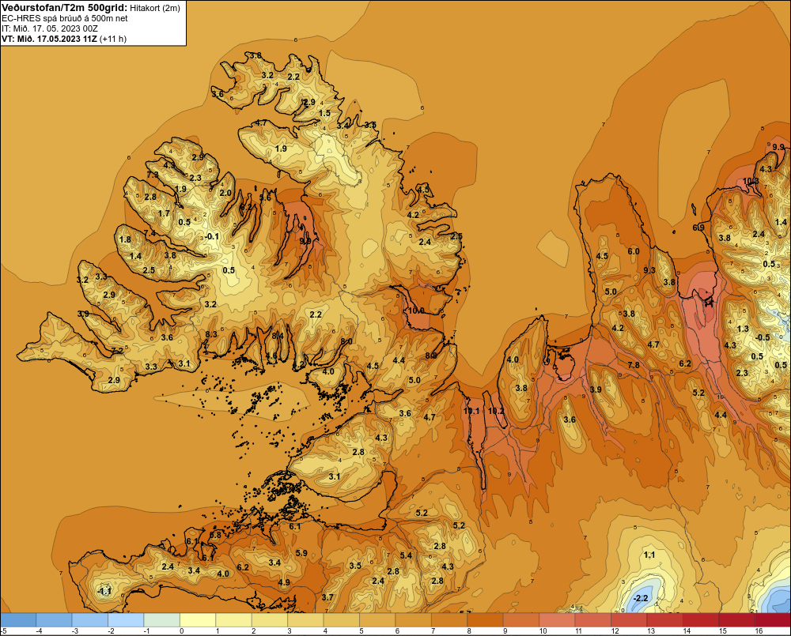Viewport: 791px width, 636px height.
Task: Click the 10.3 temperature label
Action: (x=751, y=181)
